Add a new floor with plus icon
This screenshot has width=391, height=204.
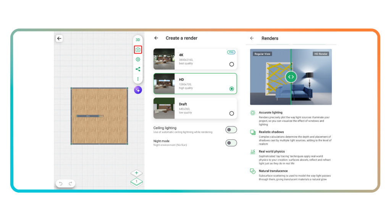pyautogui.click(x=136, y=173)
